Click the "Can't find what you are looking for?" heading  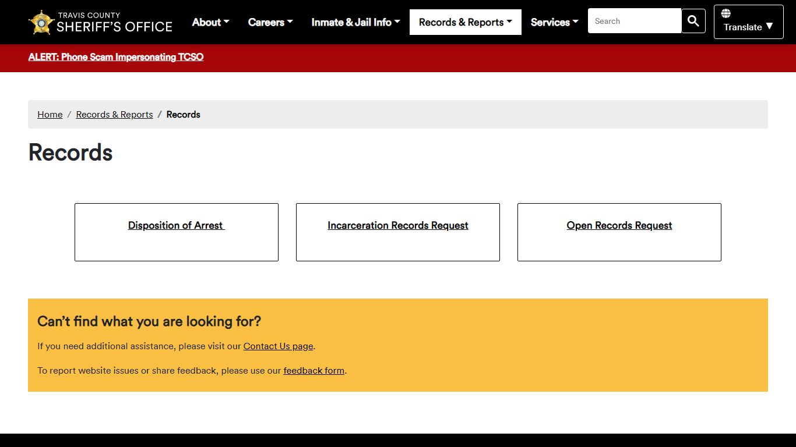149,321
